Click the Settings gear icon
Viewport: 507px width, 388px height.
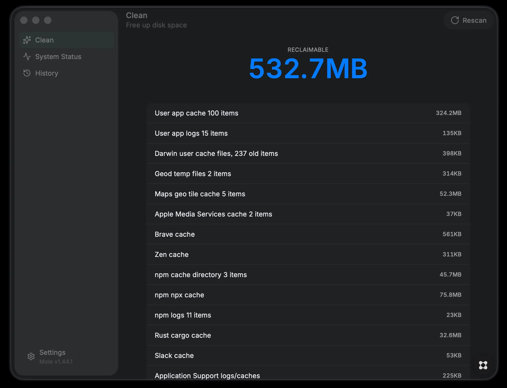[31, 357]
